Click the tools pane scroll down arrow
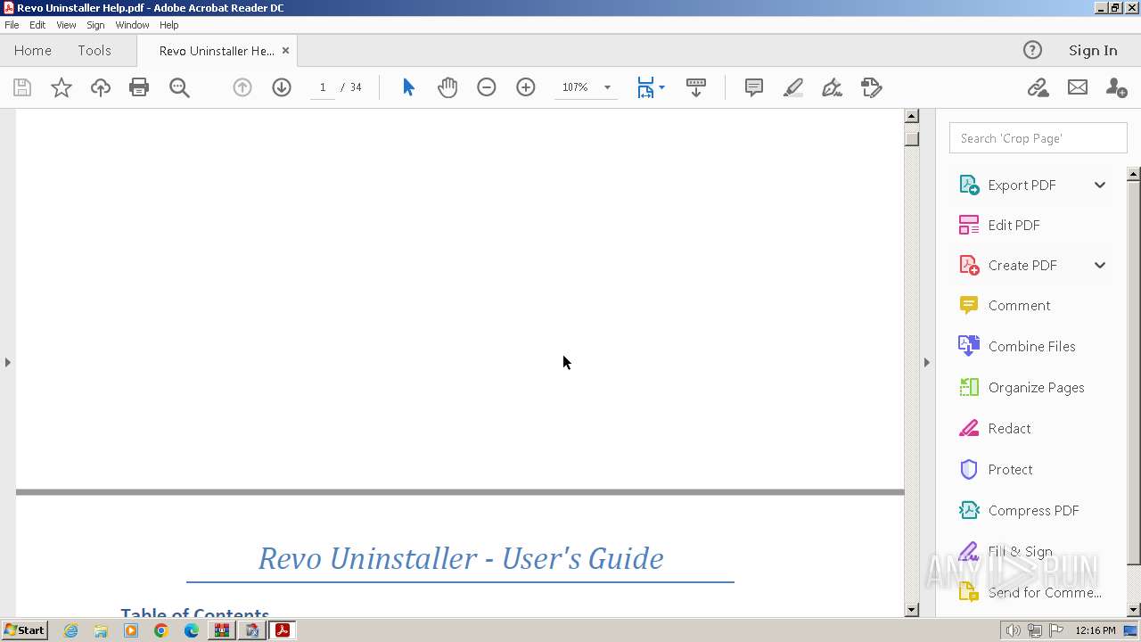The image size is (1141, 642). point(1134,610)
